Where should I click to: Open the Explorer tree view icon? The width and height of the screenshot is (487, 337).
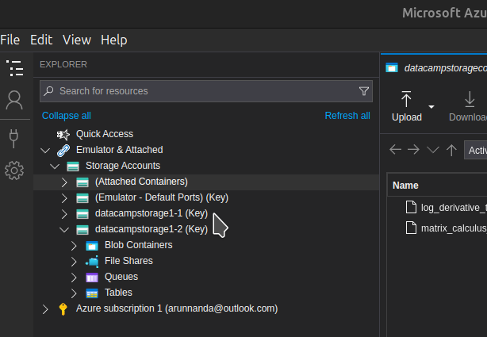(14, 68)
